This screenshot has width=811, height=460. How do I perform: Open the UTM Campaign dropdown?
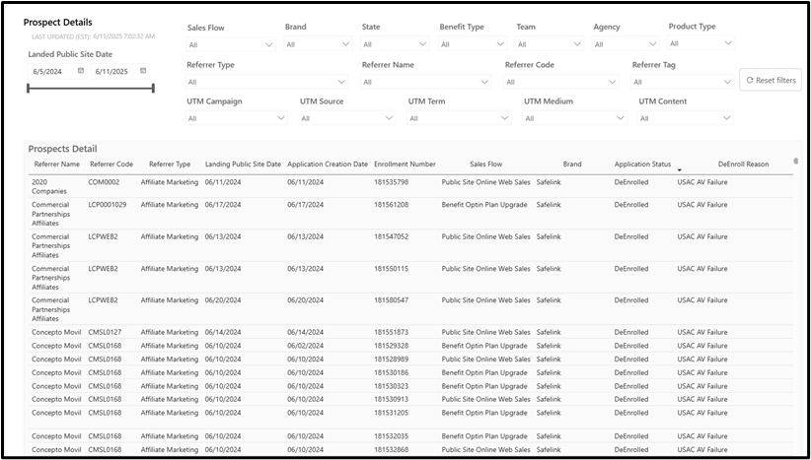click(x=237, y=118)
